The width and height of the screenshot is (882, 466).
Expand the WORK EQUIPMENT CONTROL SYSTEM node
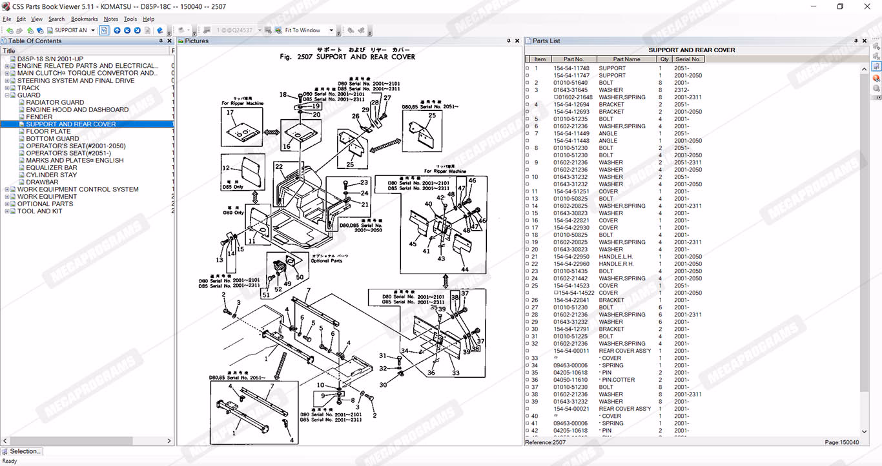tap(7, 189)
